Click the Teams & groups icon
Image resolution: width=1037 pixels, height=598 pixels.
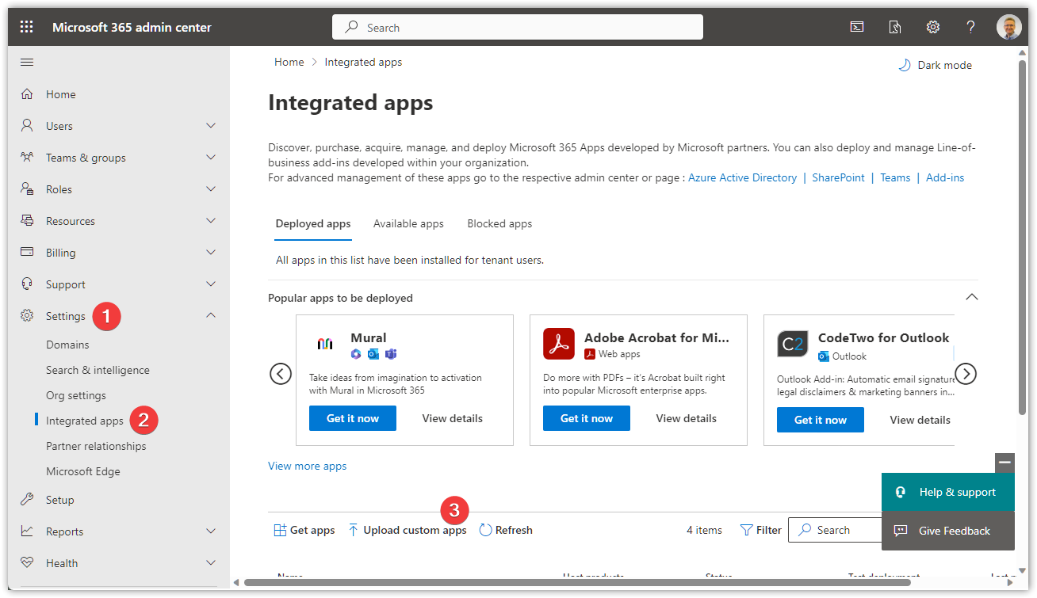(27, 157)
